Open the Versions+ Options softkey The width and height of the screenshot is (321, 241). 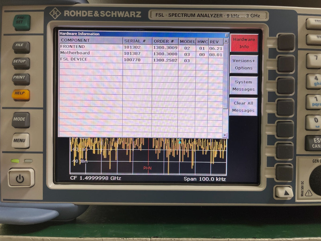click(244, 64)
